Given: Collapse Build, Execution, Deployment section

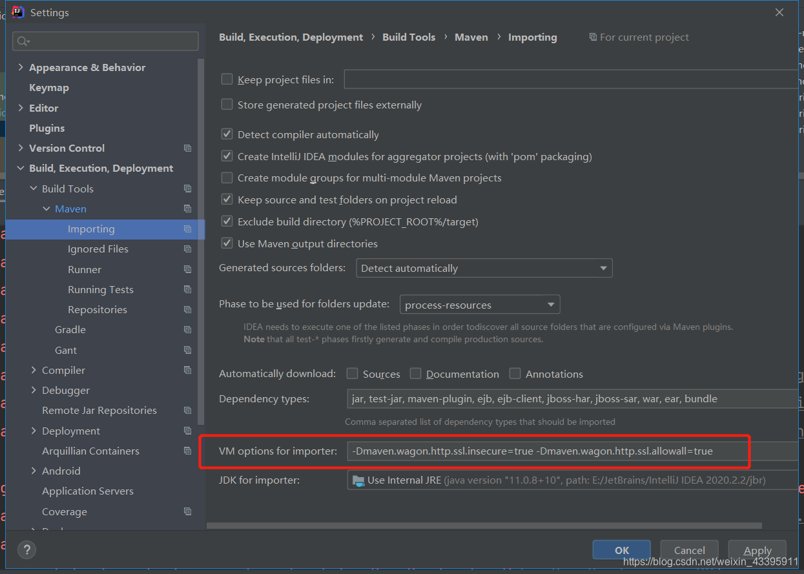Looking at the screenshot, I should point(21,168).
